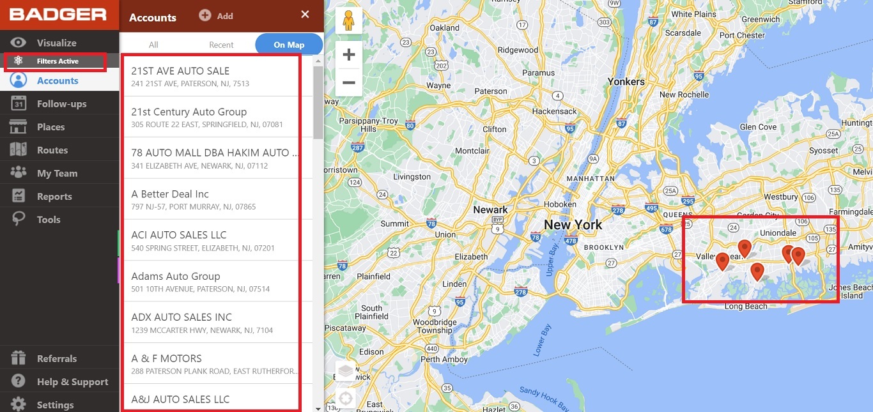
Task: Switch to the Recent tab
Action: tap(221, 44)
